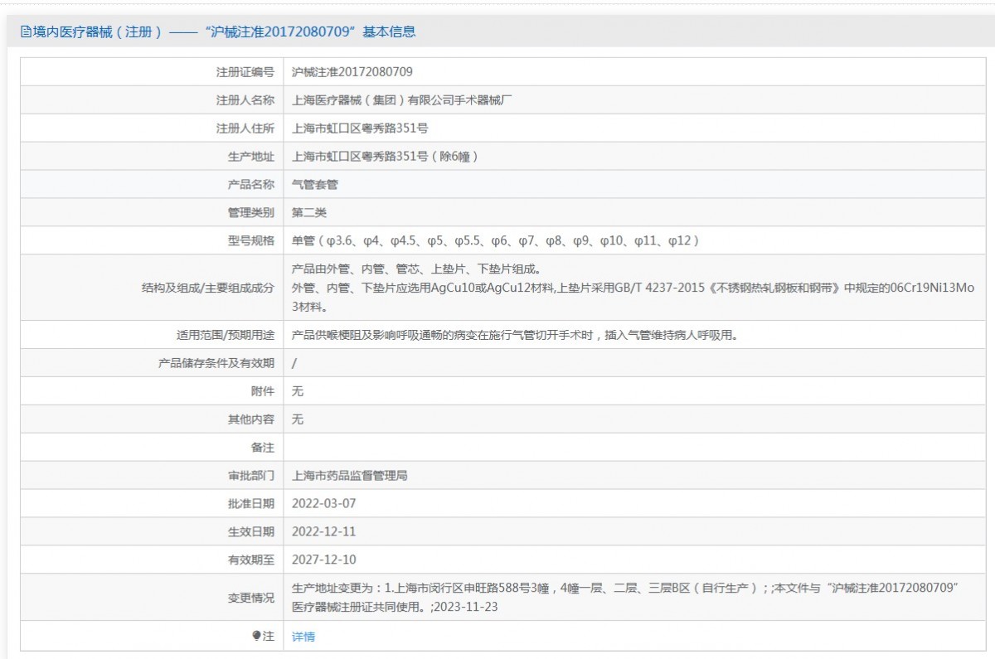Click the 注册人住所 label
Image resolution: width=995 pixels, height=659 pixels.
[245, 128]
